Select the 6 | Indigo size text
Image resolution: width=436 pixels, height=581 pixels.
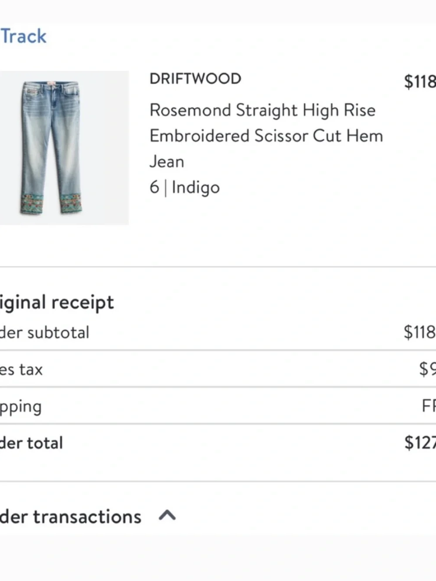[185, 187]
